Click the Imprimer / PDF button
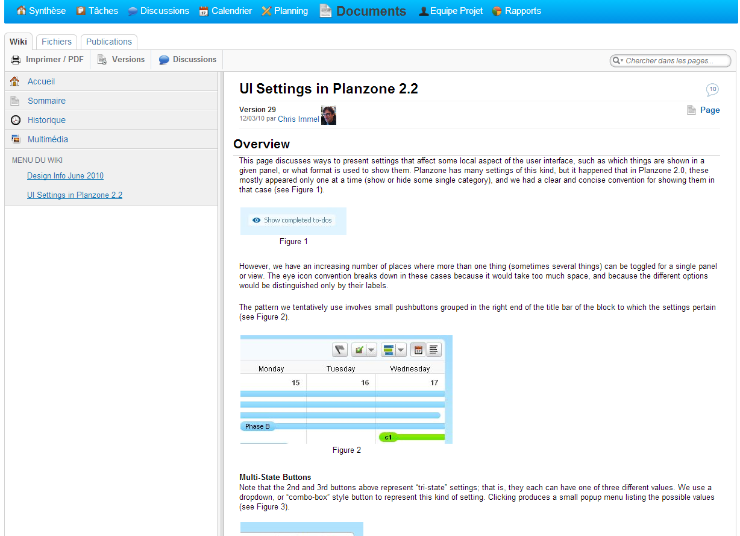The image size is (740, 536). click(x=48, y=60)
